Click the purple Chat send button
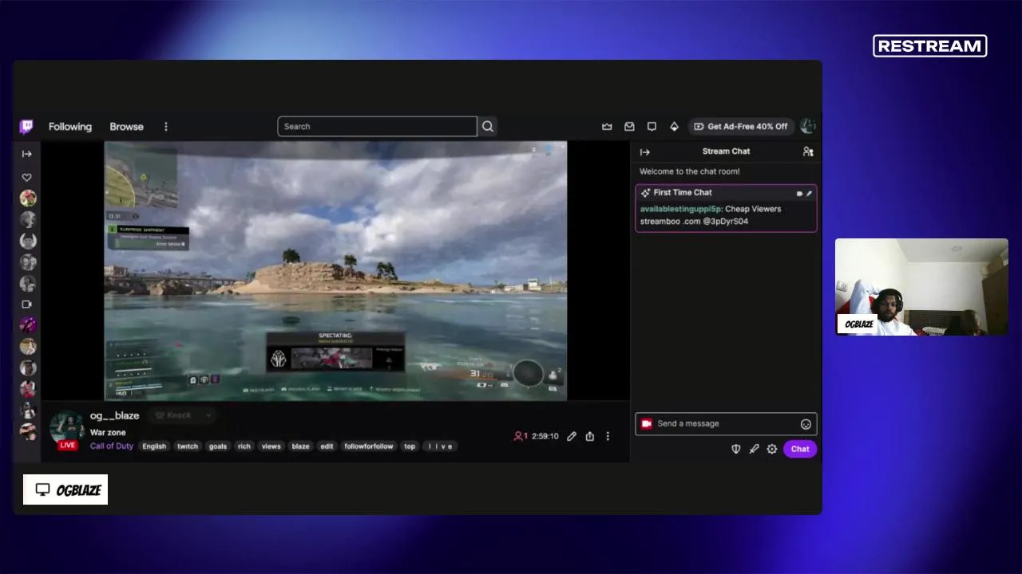Viewport: 1022px width, 574px height. coord(800,449)
